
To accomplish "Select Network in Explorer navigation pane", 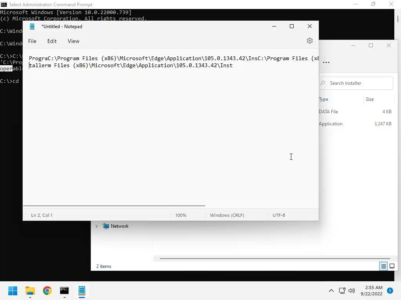I will click(119, 226).
